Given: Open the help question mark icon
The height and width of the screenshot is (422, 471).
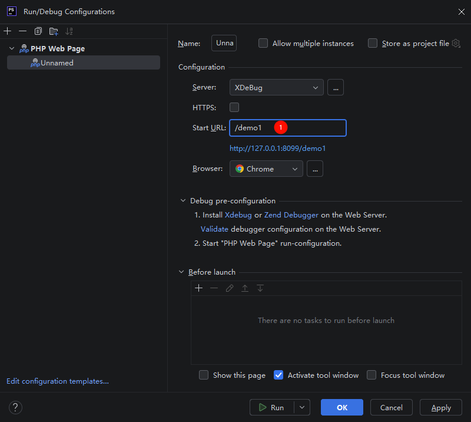Looking at the screenshot, I should click(15, 408).
